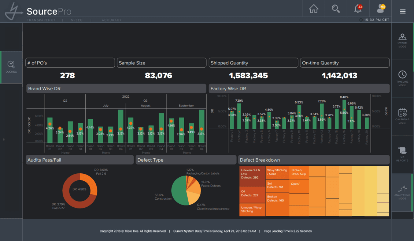Screen dimensions: 414x241
Task: Select the Brand Wise DR panel title
Action: click(x=44, y=89)
